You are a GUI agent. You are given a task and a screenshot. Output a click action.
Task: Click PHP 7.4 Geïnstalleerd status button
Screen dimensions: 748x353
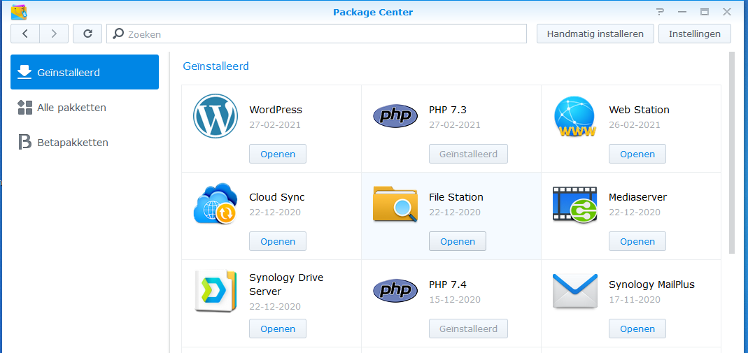coord(468,329)
